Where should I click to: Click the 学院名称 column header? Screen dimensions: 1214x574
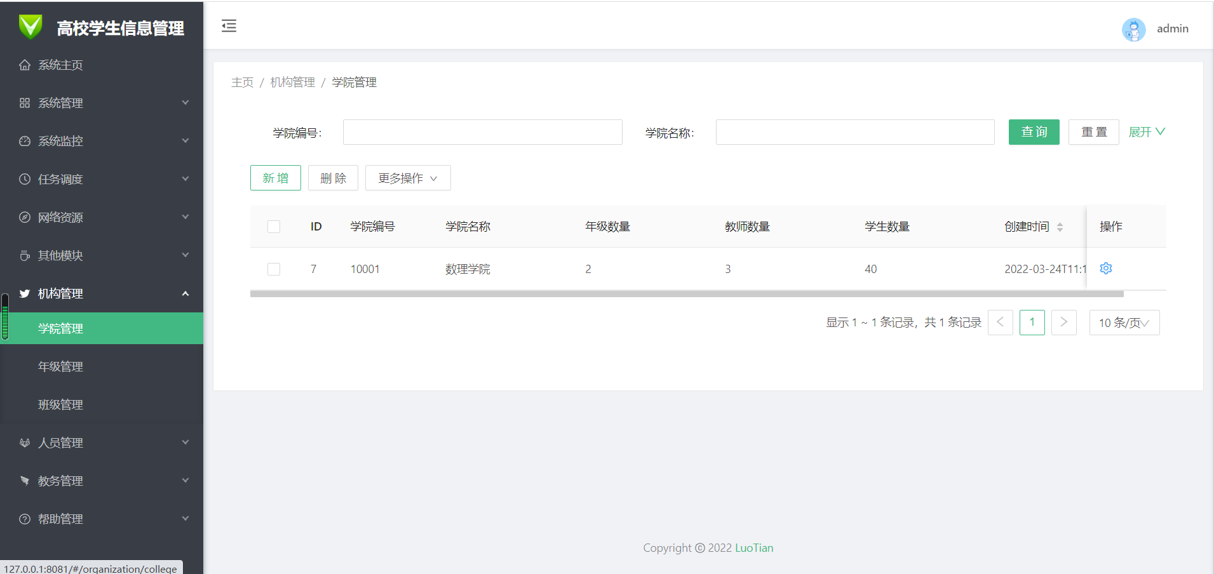[x=468, y=227]
